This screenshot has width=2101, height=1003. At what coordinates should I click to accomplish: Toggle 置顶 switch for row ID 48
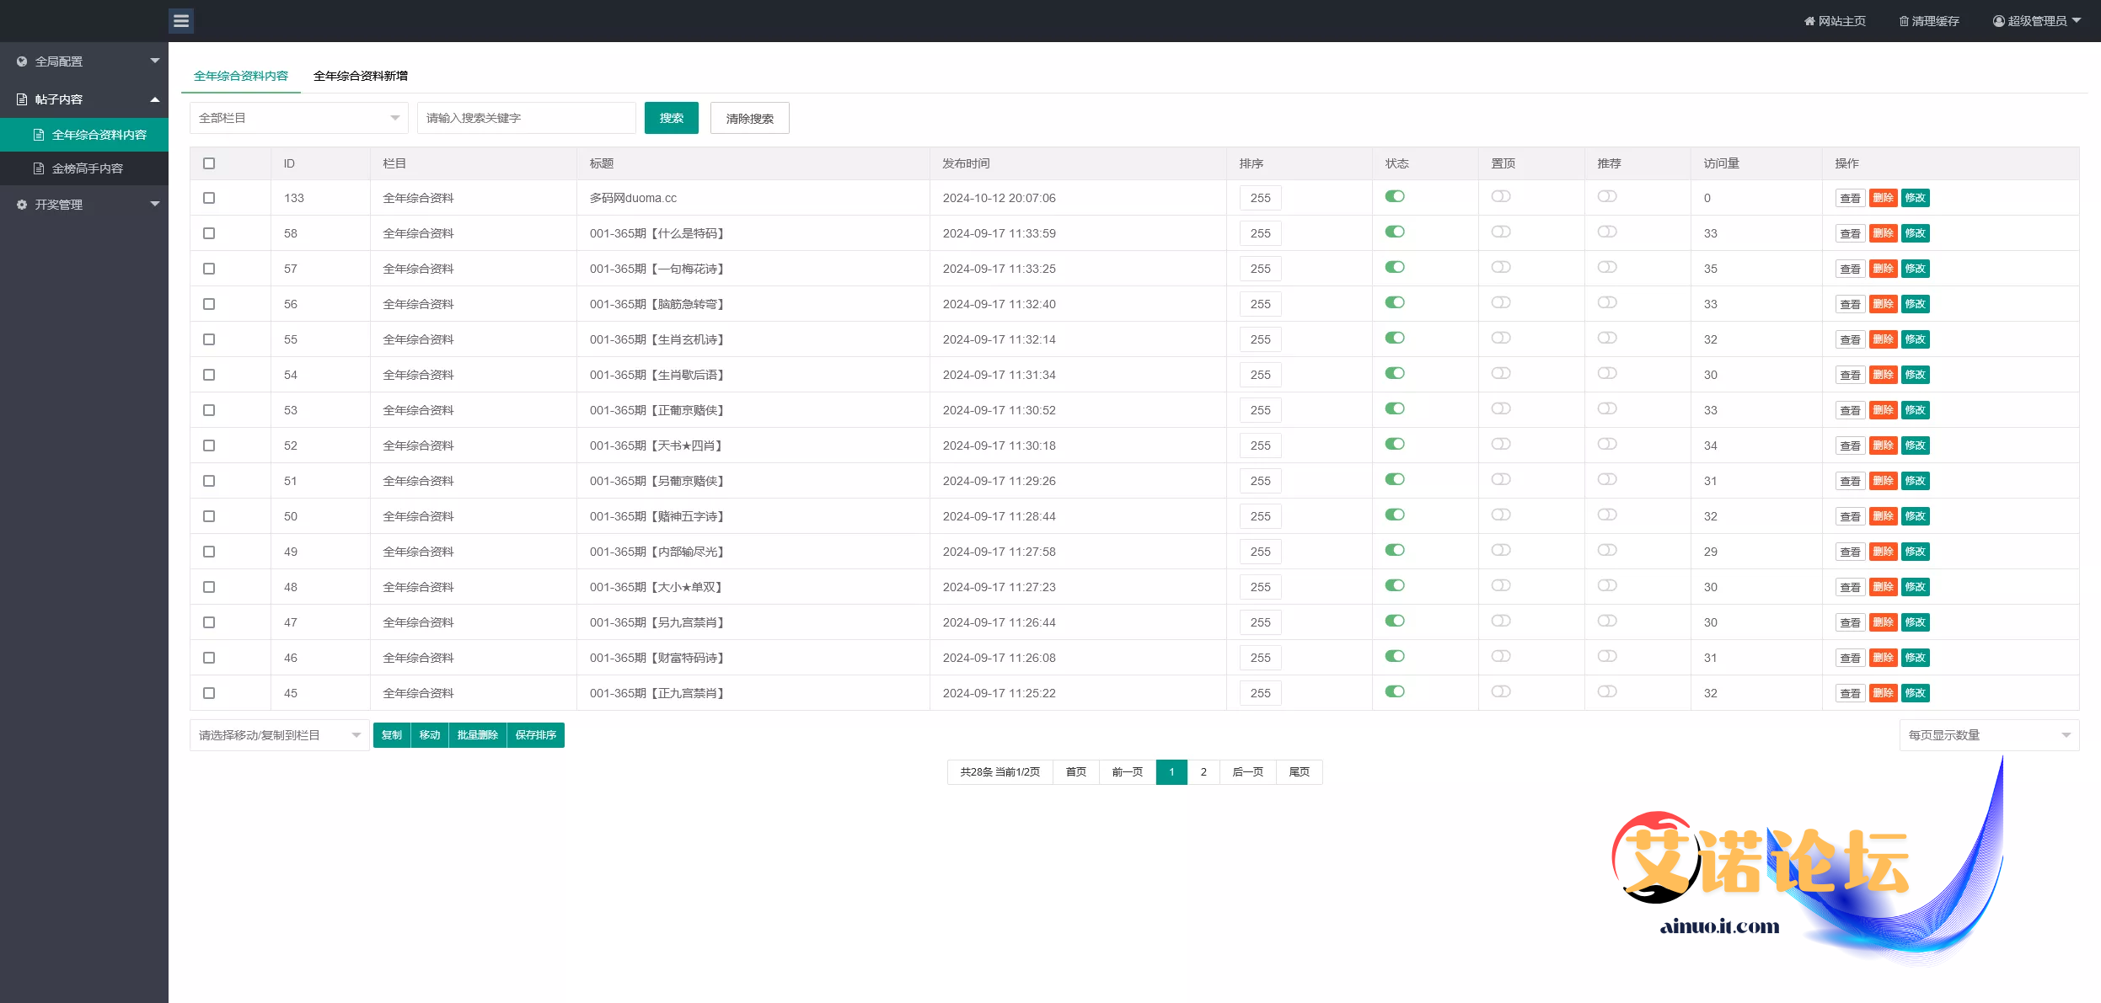coord(1501,585)
